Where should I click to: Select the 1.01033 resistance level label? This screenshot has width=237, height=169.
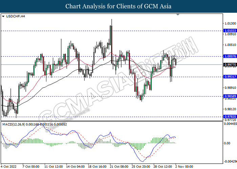[230, 31]
